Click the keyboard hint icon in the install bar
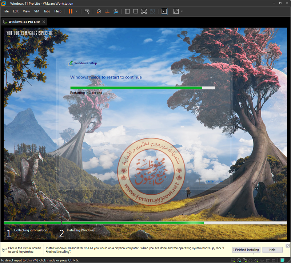 (x=4, y=250)
